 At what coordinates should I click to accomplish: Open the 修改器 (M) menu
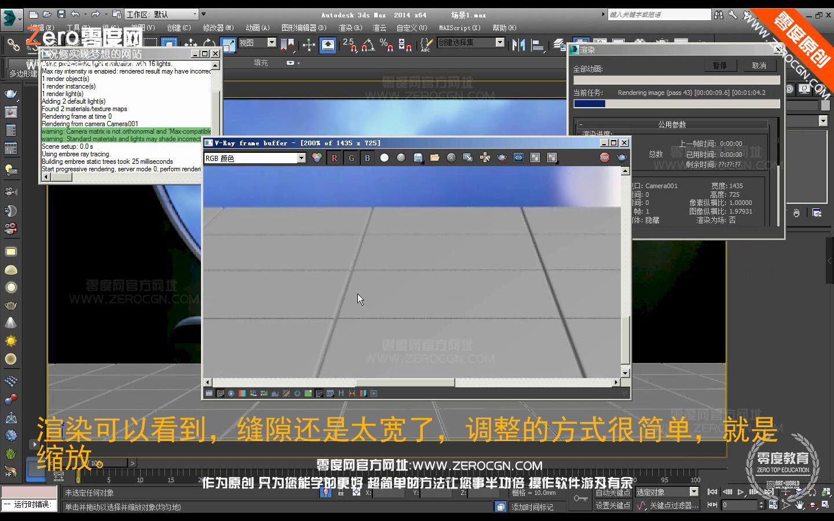(218, 28)
